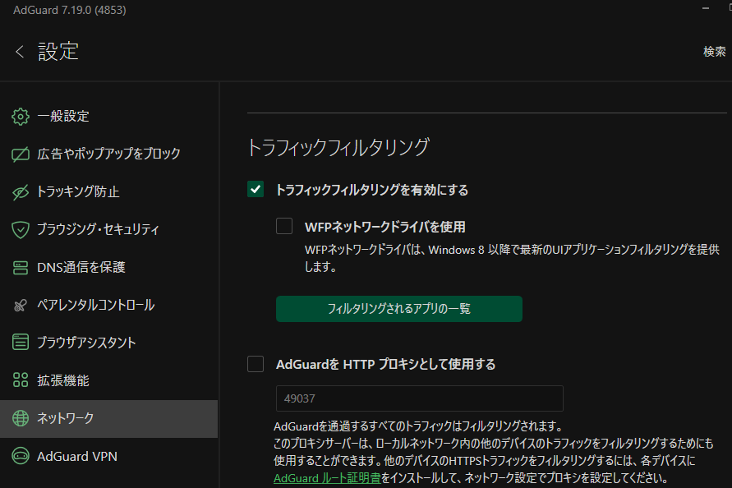Minimize the AdGuard window

point(706,8)
